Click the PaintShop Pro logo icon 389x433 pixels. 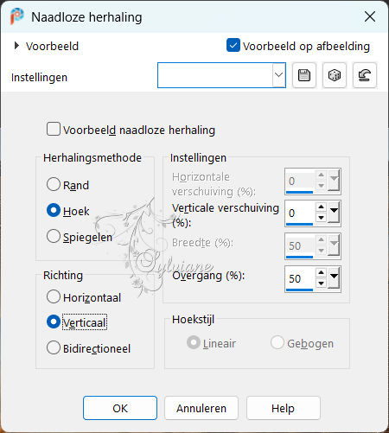[x=16, y=16]
